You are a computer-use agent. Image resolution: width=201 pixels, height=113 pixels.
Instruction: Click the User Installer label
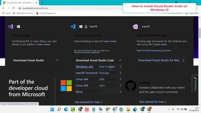pyautogui.click(x=107, y=67)
